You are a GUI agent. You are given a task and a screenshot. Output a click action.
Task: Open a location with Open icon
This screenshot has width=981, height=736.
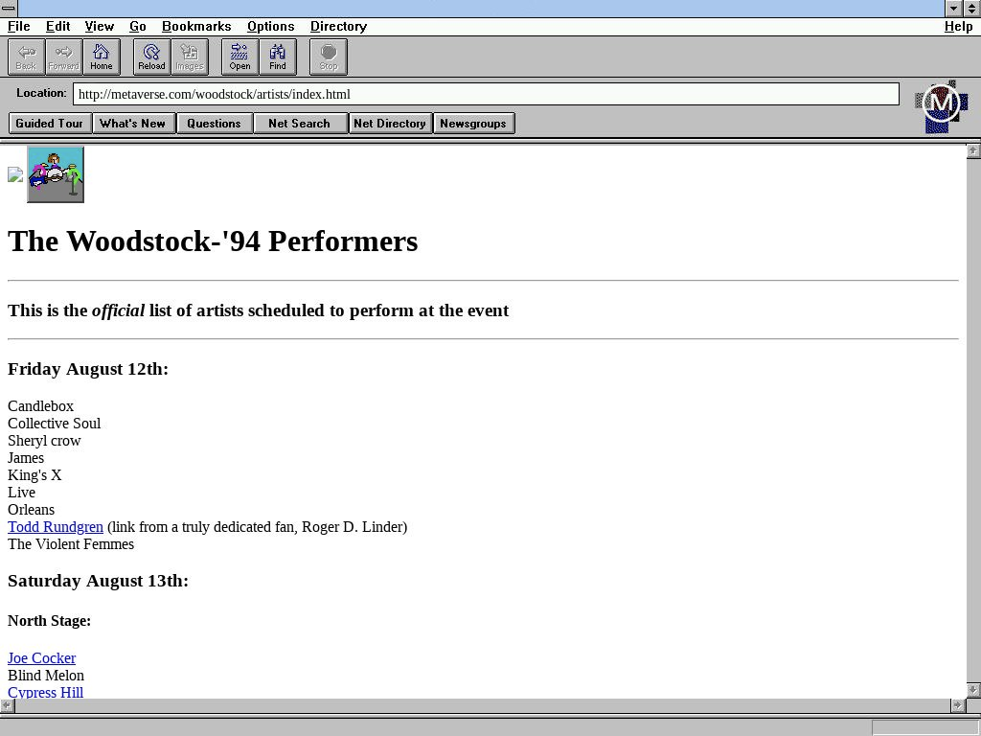coord(240,57)
